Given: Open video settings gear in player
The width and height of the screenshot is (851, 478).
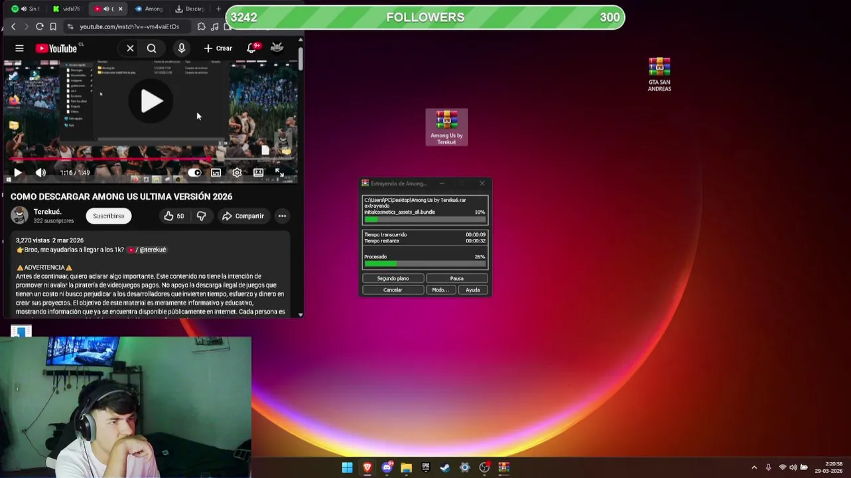Looking at the screenshot, I should click(237, 173).
